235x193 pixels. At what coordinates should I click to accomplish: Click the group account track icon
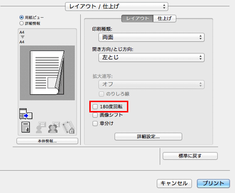click(54, 127)
